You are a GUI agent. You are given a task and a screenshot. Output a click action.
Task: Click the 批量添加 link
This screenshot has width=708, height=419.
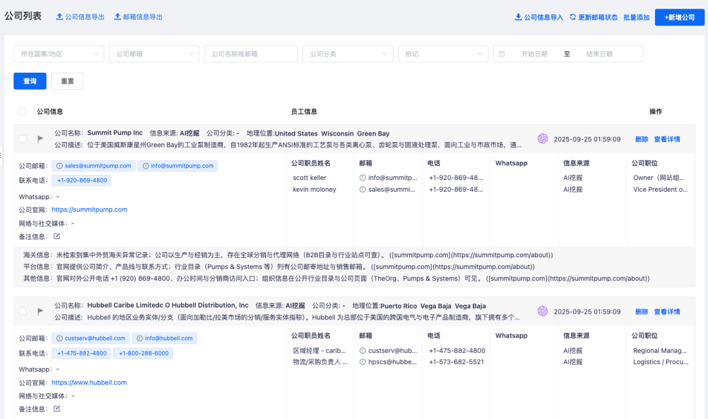[636, 17]
